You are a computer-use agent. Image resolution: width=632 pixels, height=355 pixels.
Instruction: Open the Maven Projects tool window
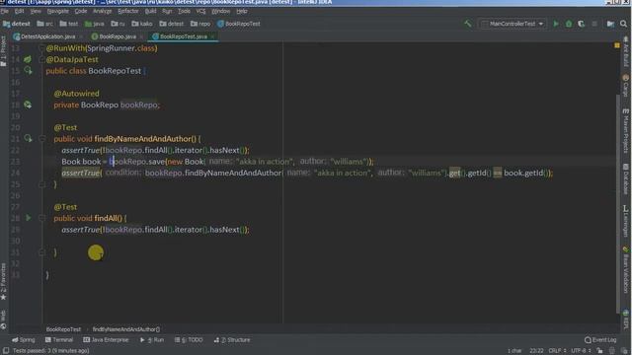click(625, 131)
